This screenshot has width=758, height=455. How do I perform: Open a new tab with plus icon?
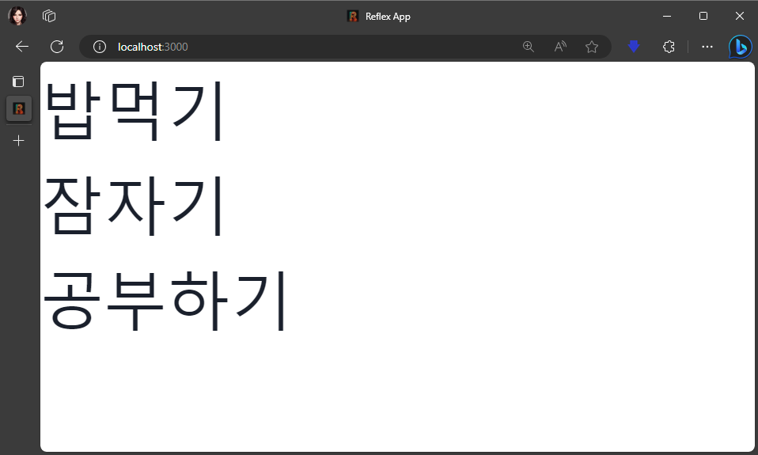point(18,140)
